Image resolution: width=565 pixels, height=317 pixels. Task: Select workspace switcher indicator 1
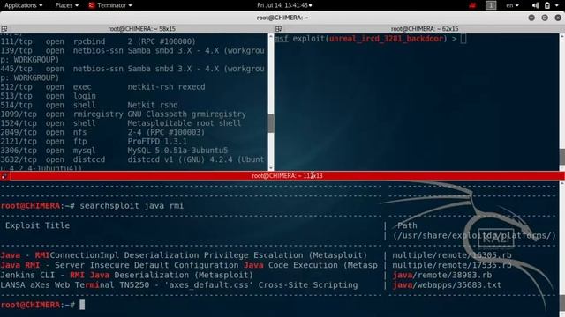tap(491, 5)
